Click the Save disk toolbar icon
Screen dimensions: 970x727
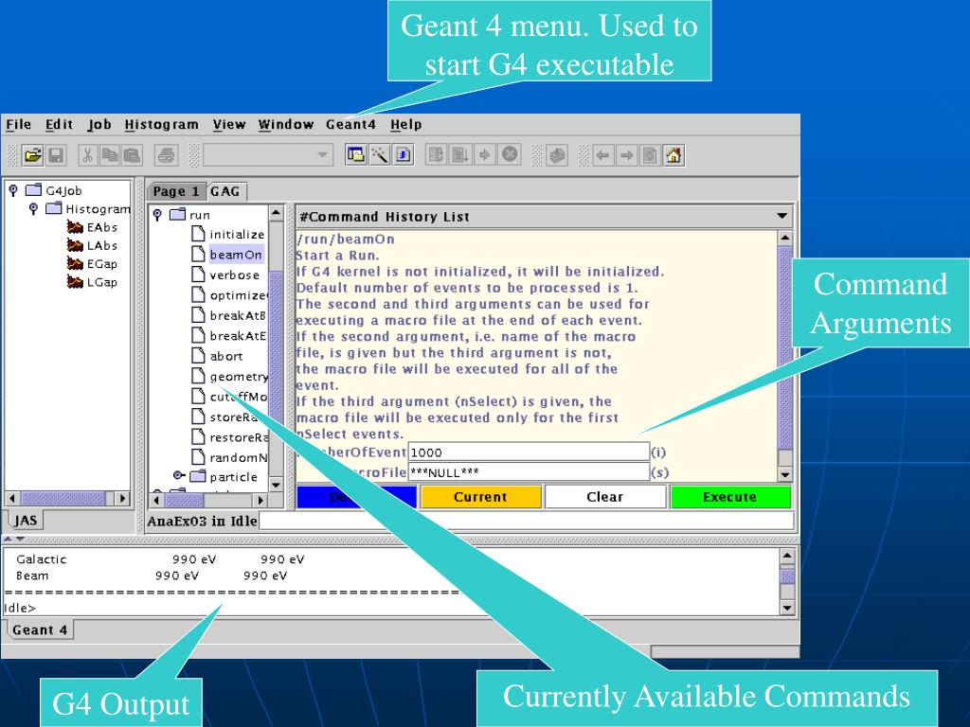coord(56,155)
